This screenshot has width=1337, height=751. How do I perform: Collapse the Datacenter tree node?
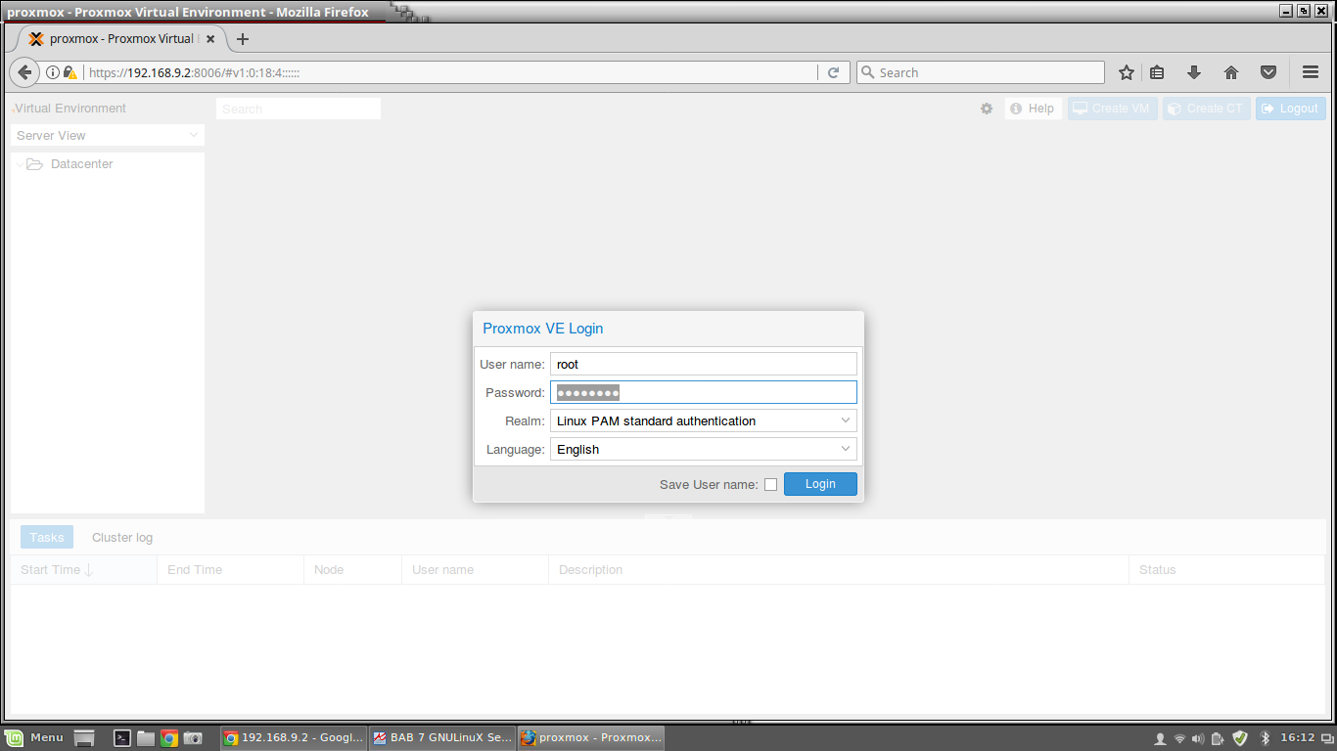pyautogui.click(x=19, y=164)
